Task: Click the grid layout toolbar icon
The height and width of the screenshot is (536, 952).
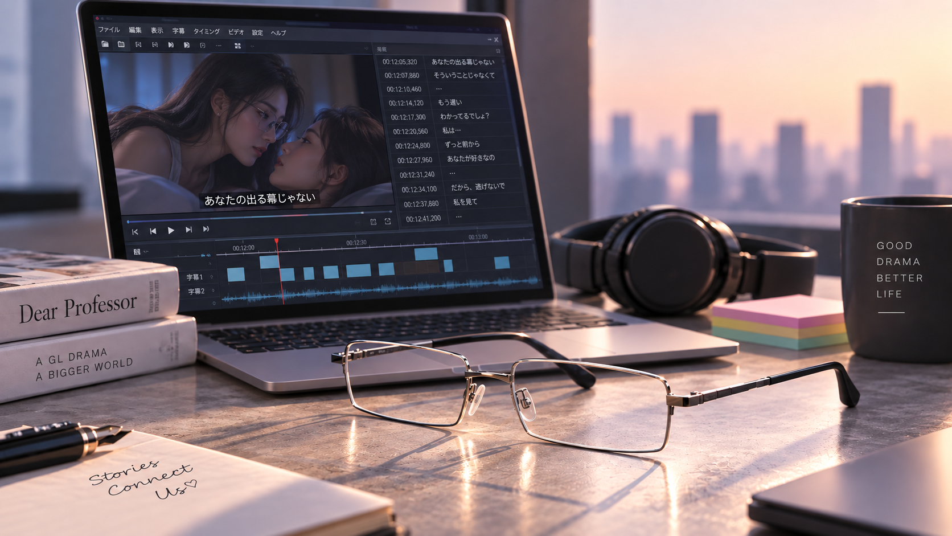Action: click(x=237, y=46)
